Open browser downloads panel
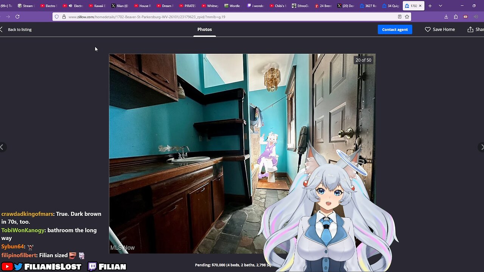Screen dimensions: 484x272 point(446,17)
